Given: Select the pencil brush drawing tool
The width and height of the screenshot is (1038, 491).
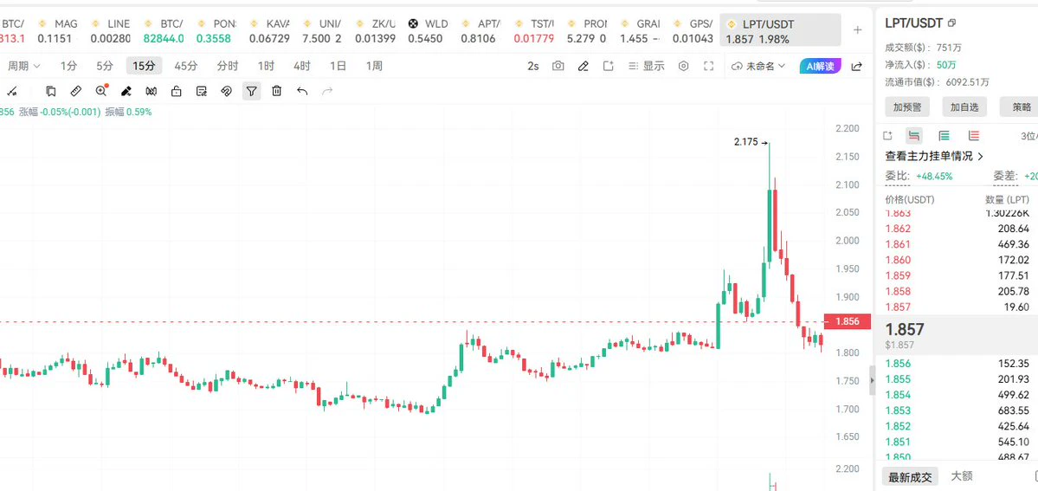Looking at the screenshot, I should (126, 92).
